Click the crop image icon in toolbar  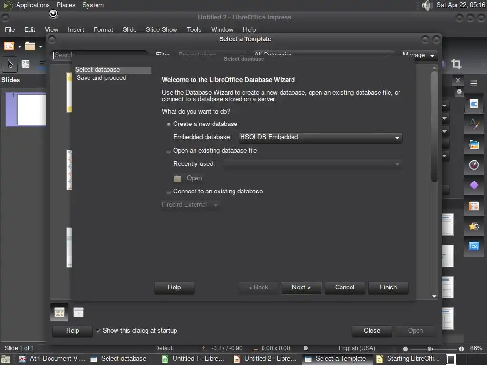tap(456, 64)
